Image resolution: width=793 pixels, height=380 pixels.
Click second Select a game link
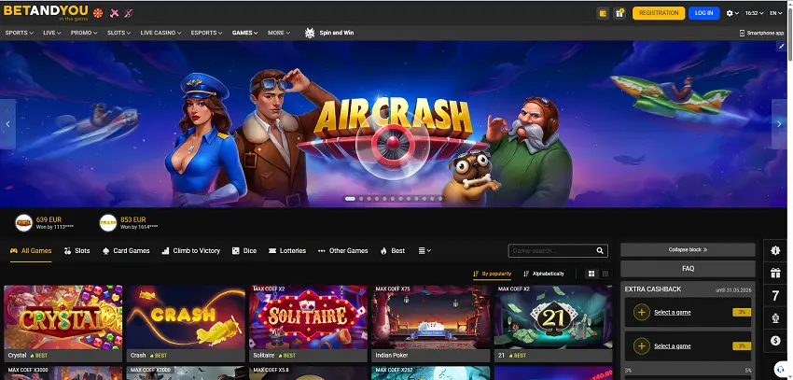coord(672,346)
